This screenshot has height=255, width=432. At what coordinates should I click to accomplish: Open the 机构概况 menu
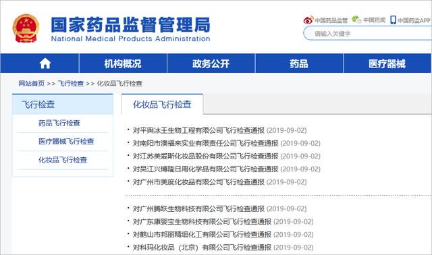pyautogui.click(x=123, y=63)
